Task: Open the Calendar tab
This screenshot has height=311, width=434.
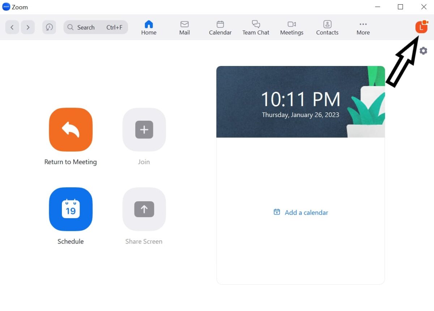Action: pyautogui.click(x=220, y=28)
